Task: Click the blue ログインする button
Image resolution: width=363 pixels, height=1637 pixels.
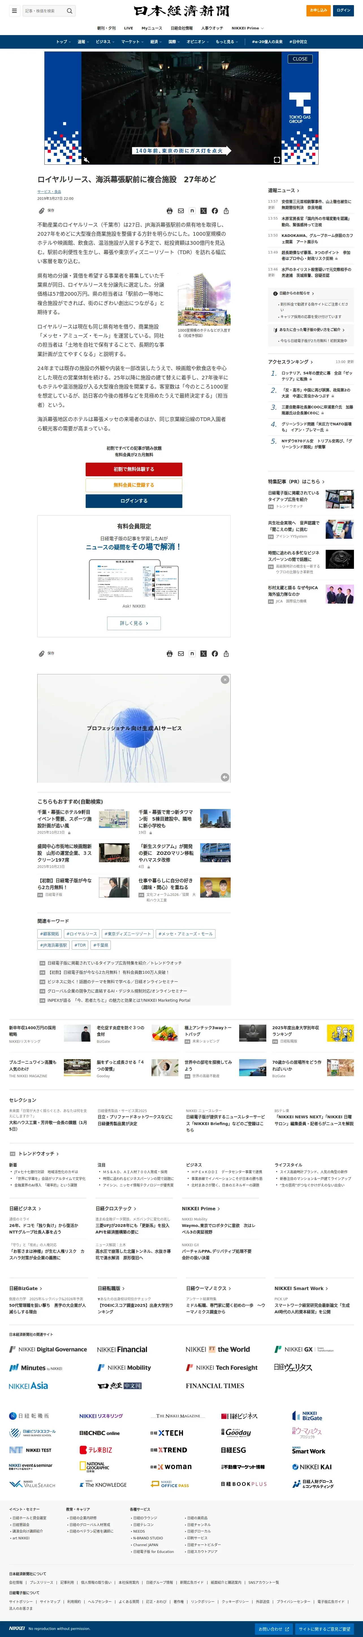Action: coord(134,501)
